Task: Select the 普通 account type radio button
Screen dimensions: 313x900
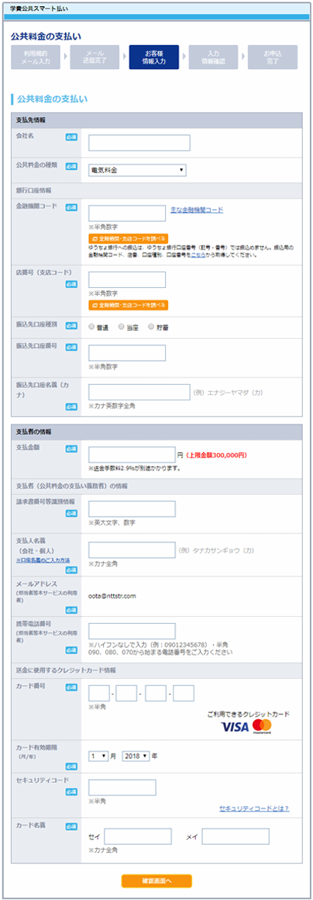Action: (x=91, y=326)
